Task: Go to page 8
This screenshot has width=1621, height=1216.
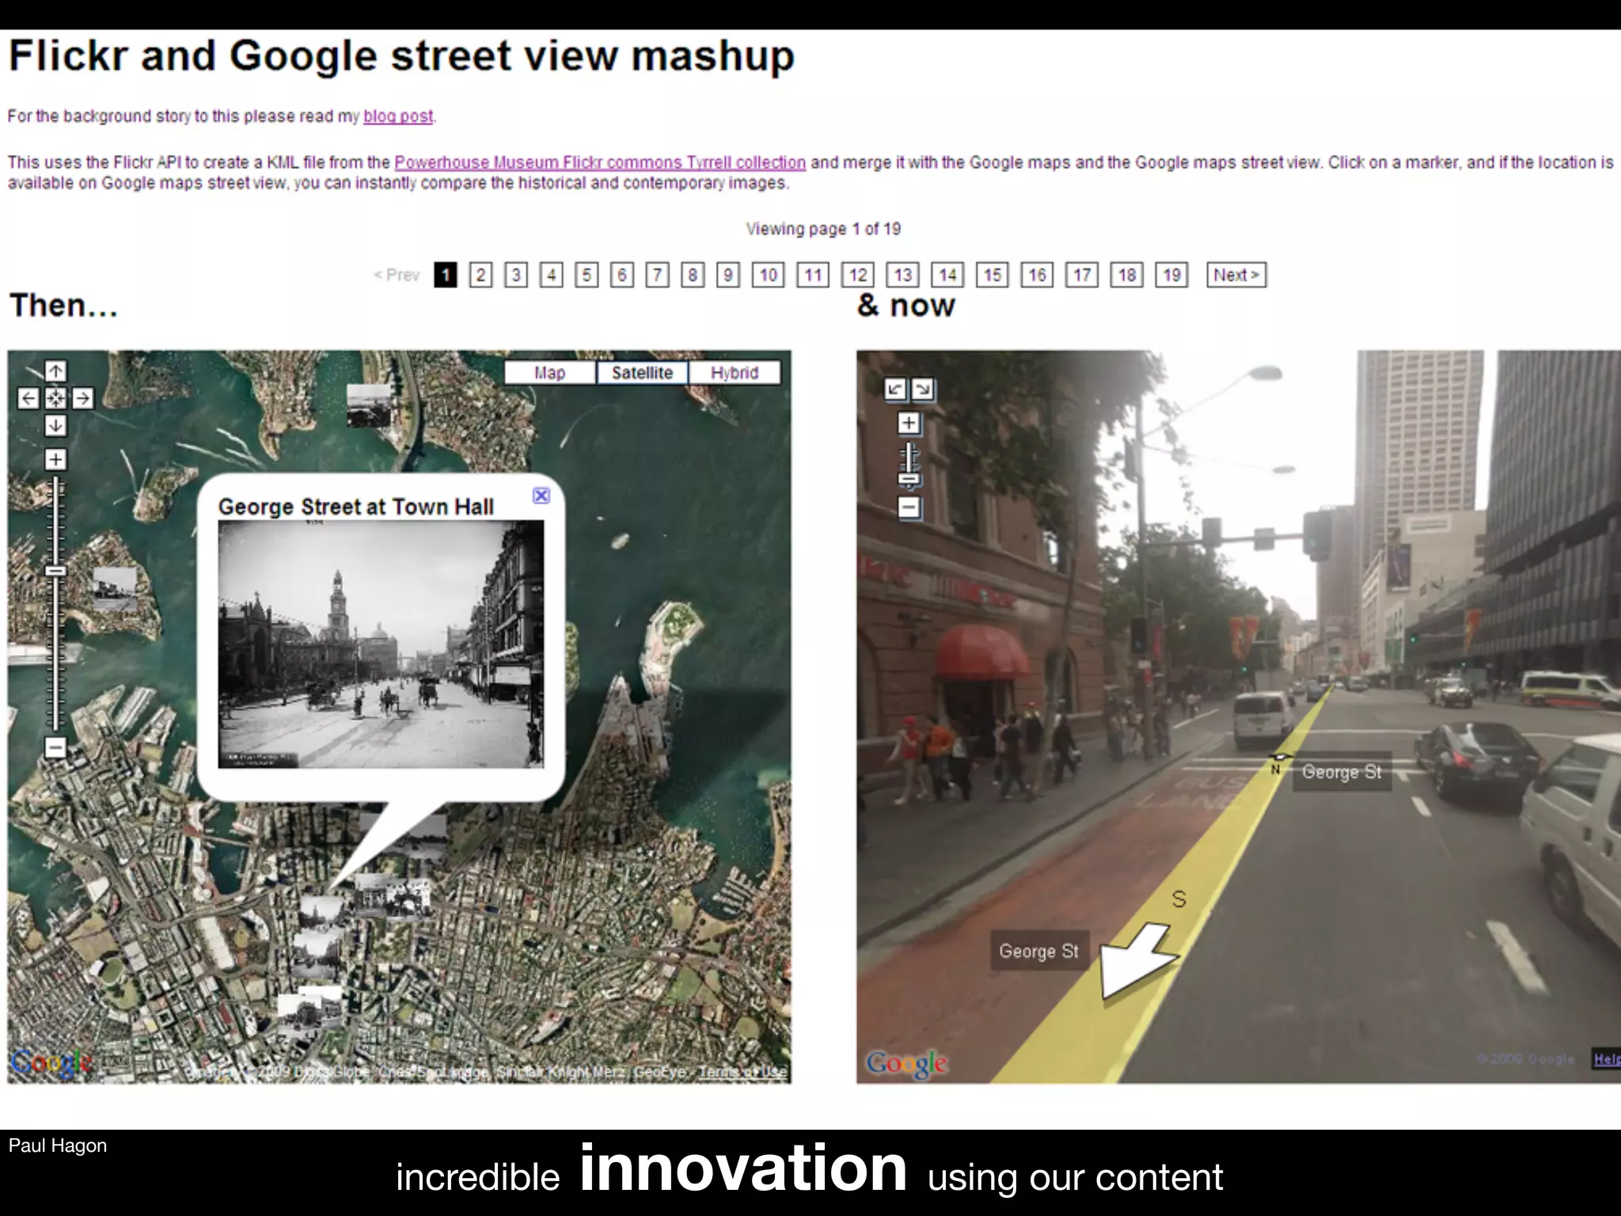Action: click(x=693, y=275)
